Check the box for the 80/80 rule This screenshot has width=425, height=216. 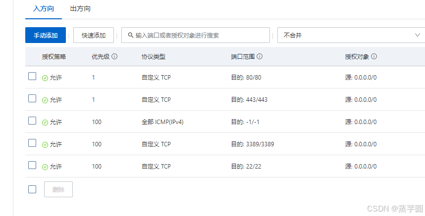coord(32,76)
